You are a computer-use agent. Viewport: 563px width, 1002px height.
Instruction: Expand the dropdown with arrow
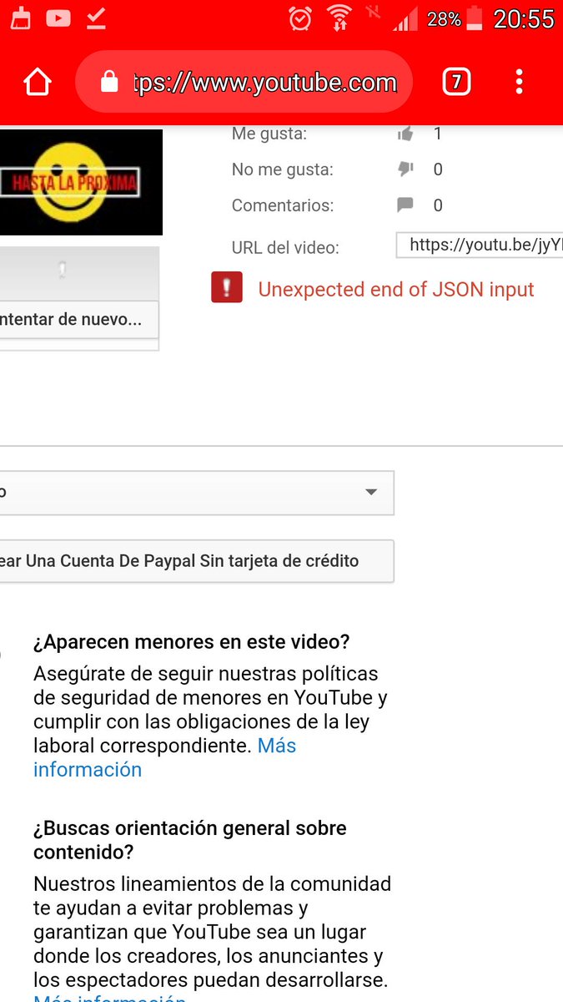197,493
